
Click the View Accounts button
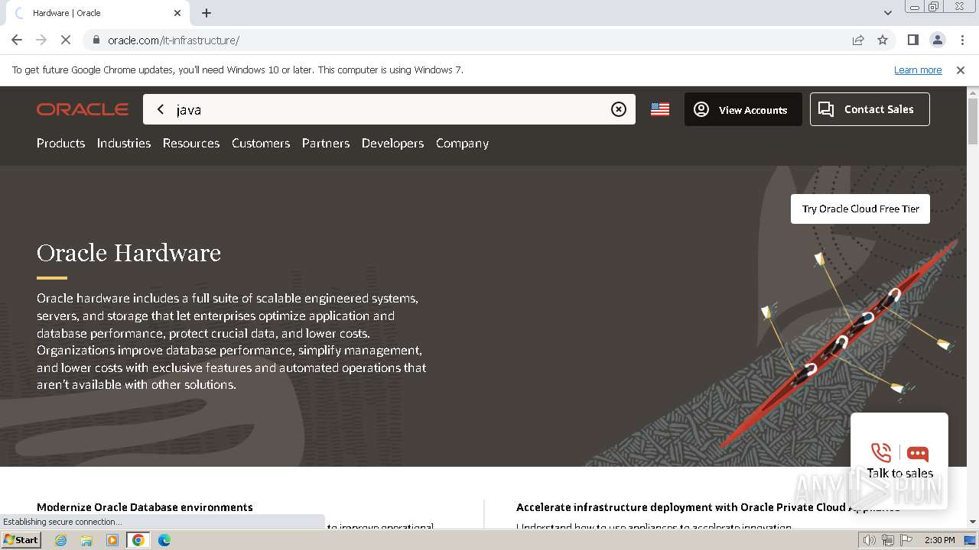(x=743, y=109)
